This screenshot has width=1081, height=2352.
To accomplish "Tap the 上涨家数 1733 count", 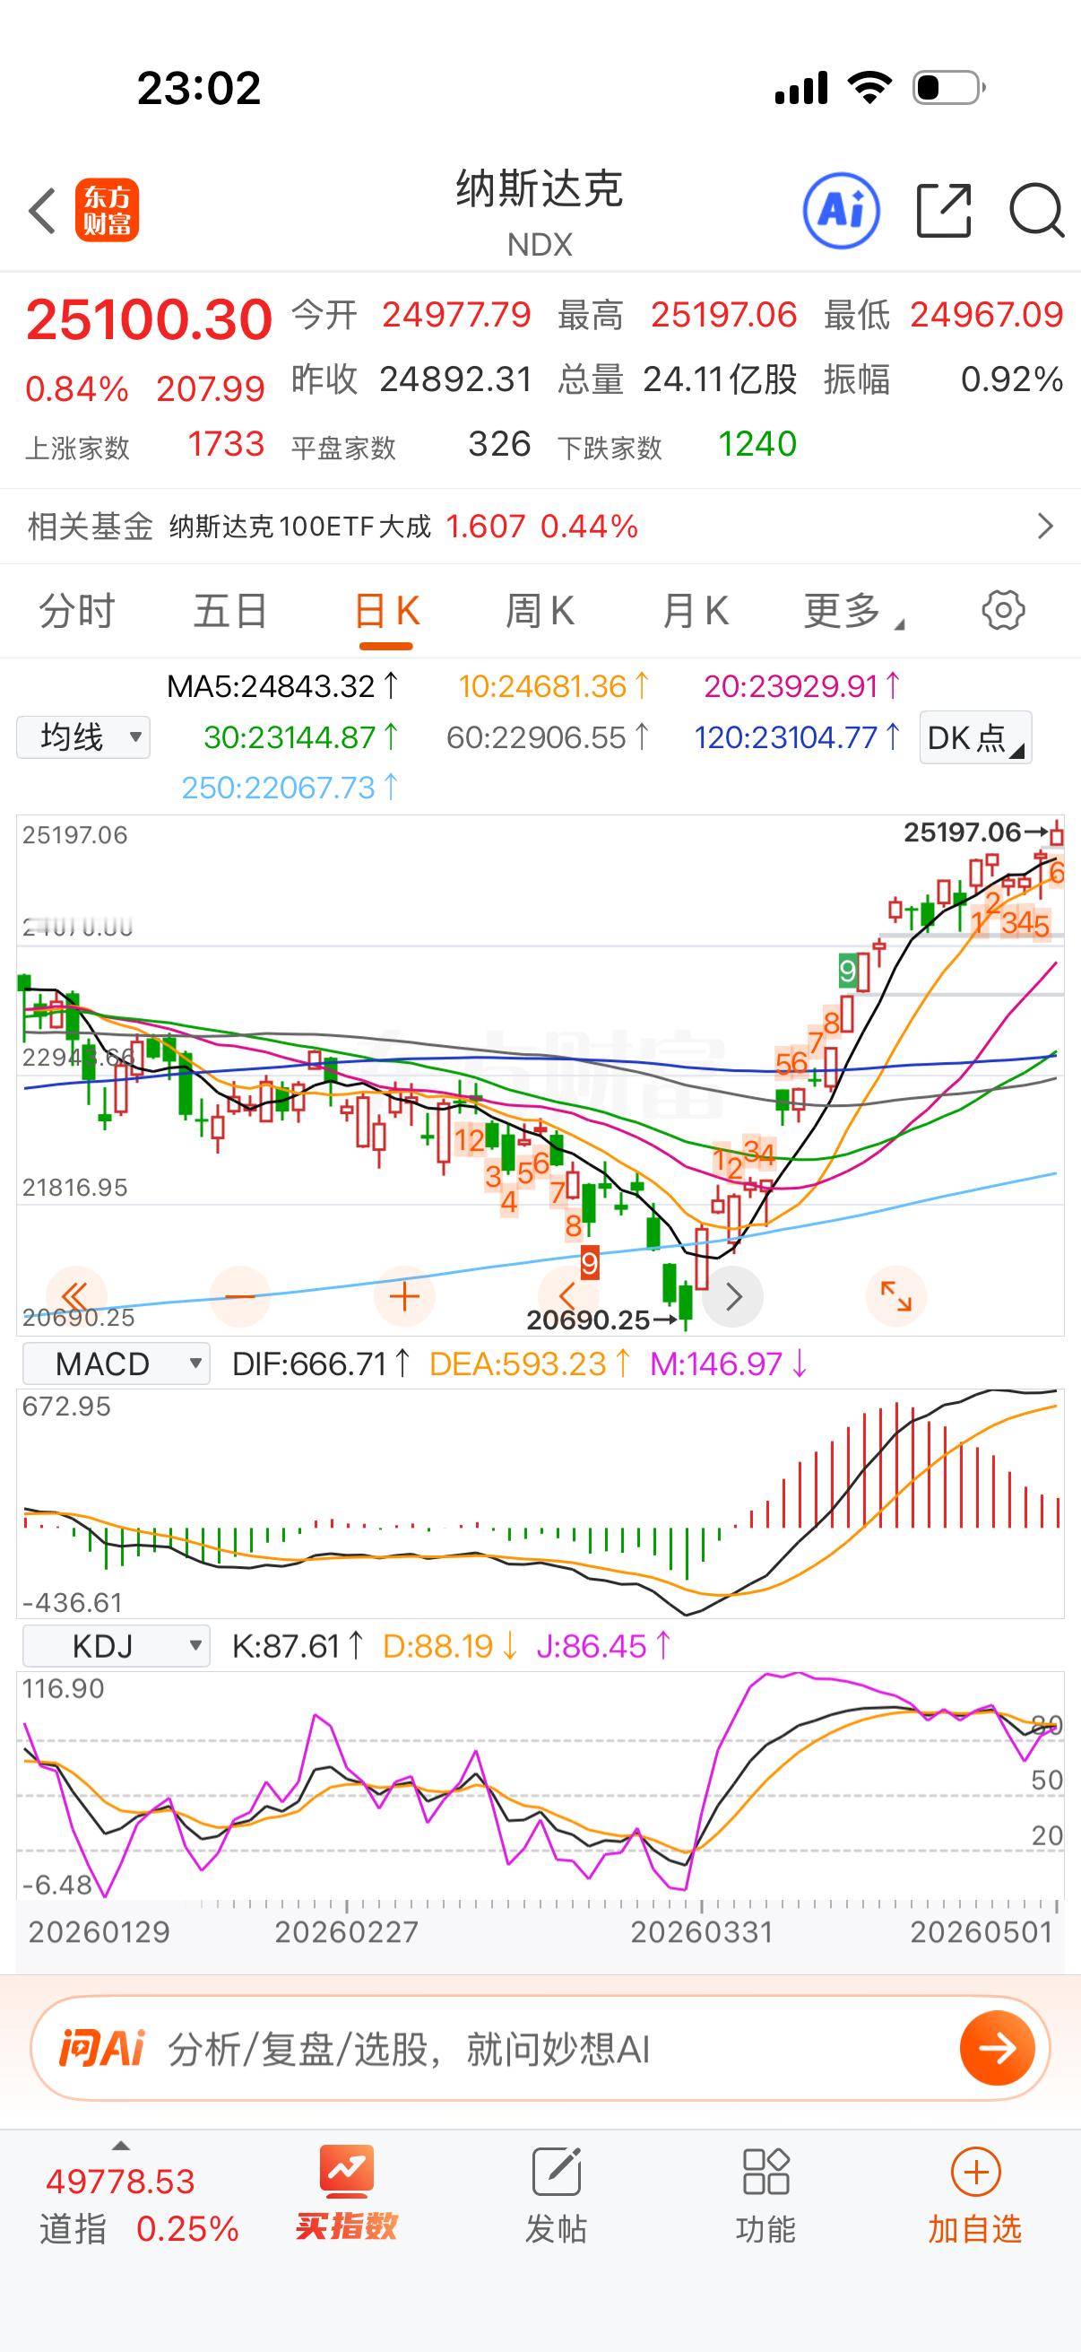I will coord(145,445).
